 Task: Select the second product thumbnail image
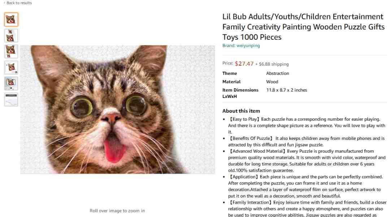point(11,35)
